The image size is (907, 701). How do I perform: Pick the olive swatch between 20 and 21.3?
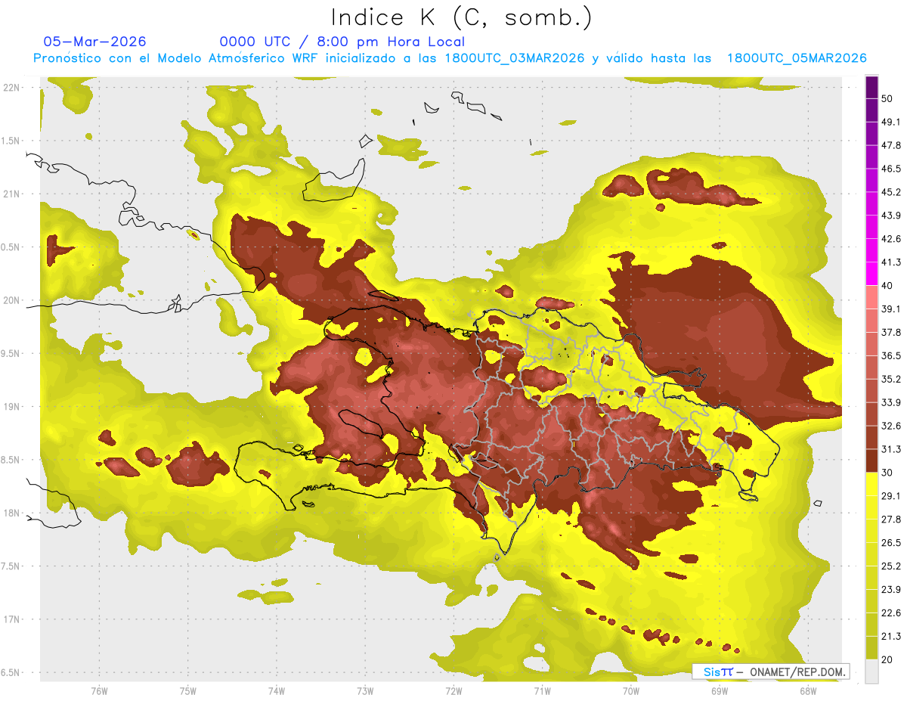coord(871,647)
